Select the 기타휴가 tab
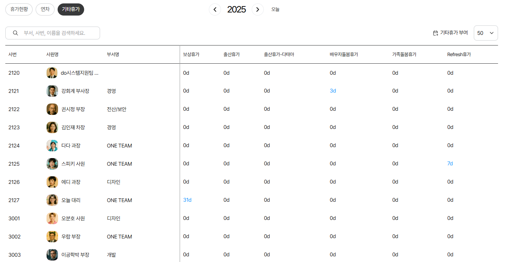Screen dimensions: 506x262 click(71, 9)
